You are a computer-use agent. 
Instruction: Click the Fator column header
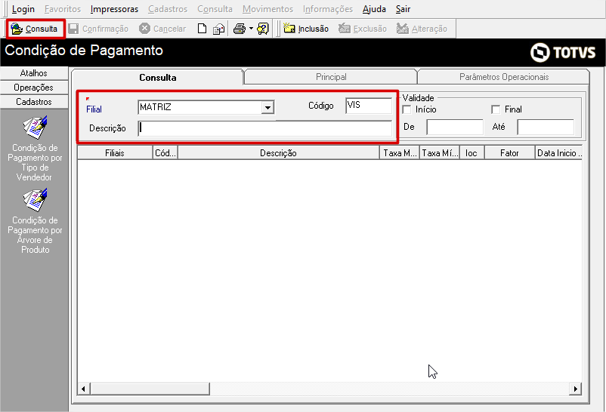pos(509,153)
